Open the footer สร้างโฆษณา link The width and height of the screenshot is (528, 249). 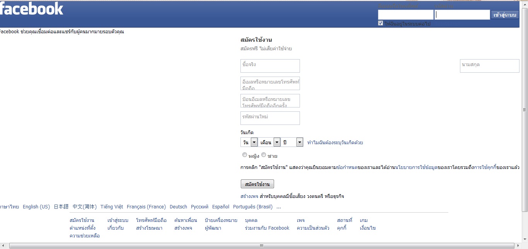point(149,228)
